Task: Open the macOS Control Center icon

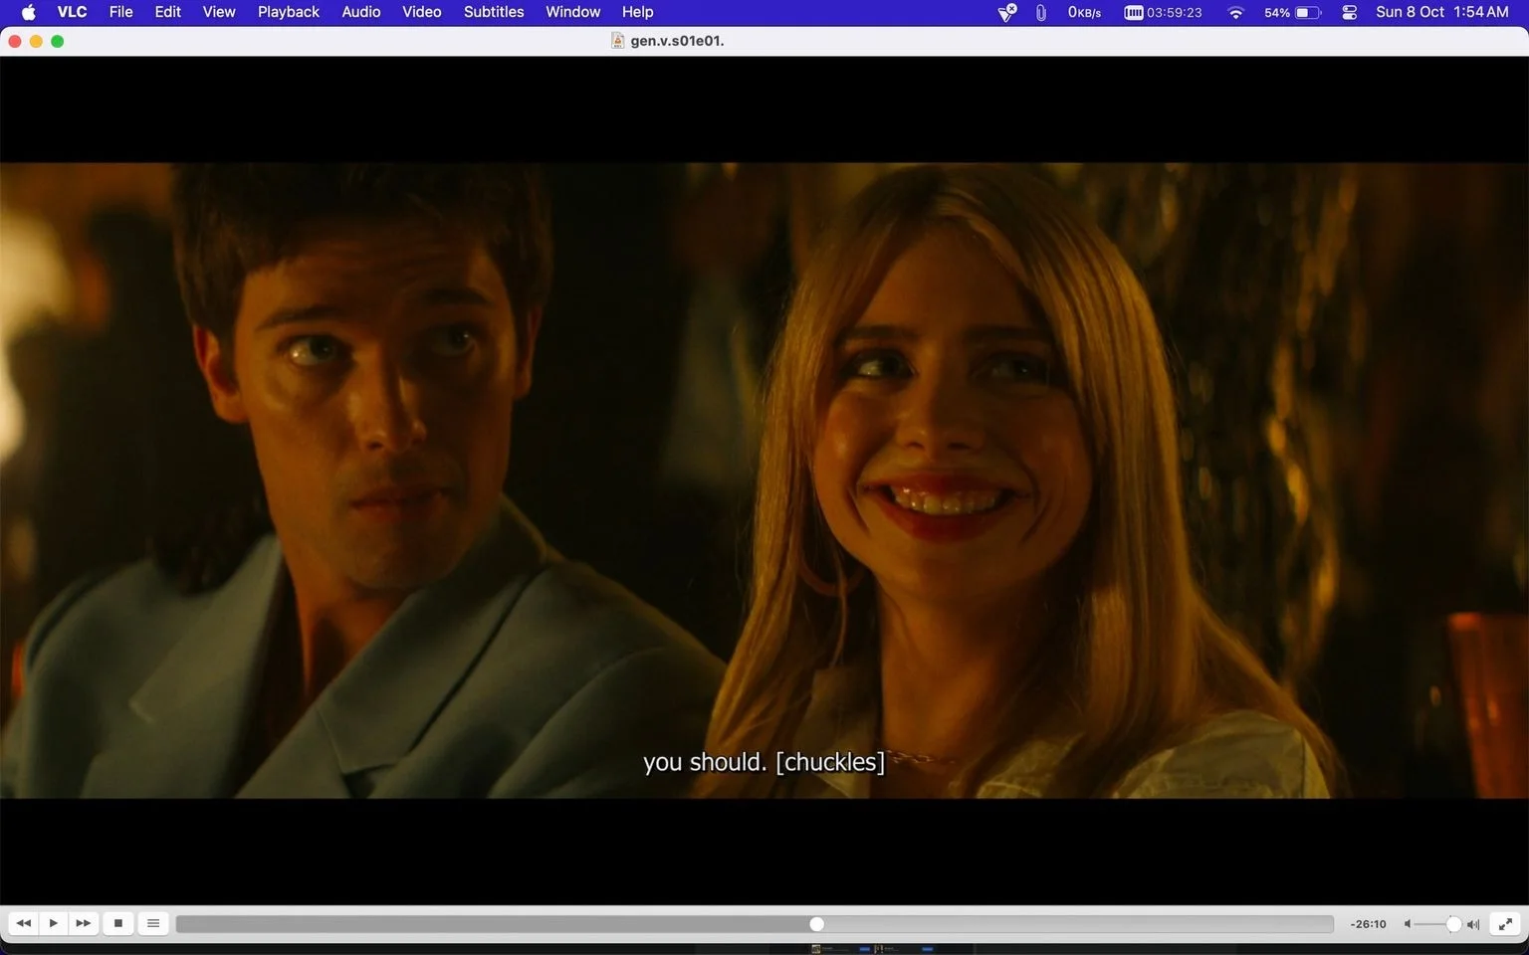Action: click(x=1349, y=12)
